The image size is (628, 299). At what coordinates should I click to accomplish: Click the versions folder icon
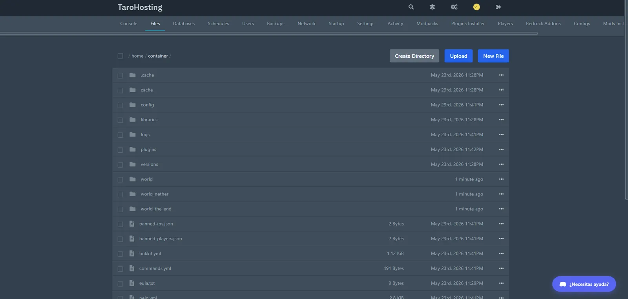tap(133, 164)
